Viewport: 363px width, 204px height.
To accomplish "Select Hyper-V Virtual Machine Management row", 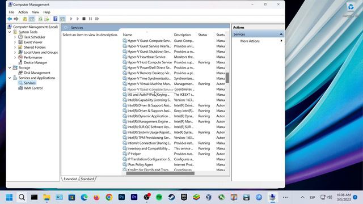I will coord(174,84).
